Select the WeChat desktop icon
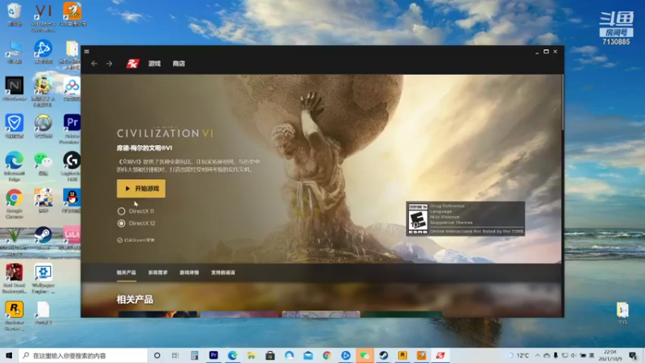The height and width of the screenshot is (363, 645). [44, 163]
